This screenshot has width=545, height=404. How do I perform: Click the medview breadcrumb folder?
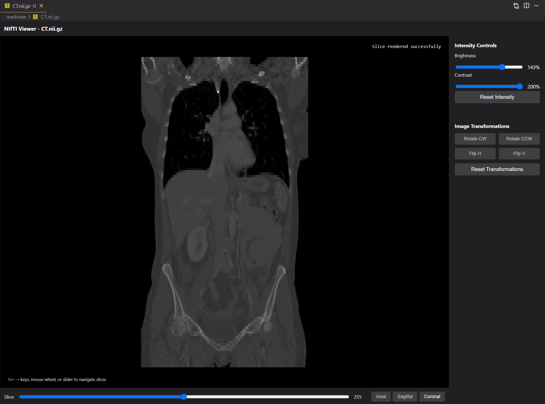point(16,17)
